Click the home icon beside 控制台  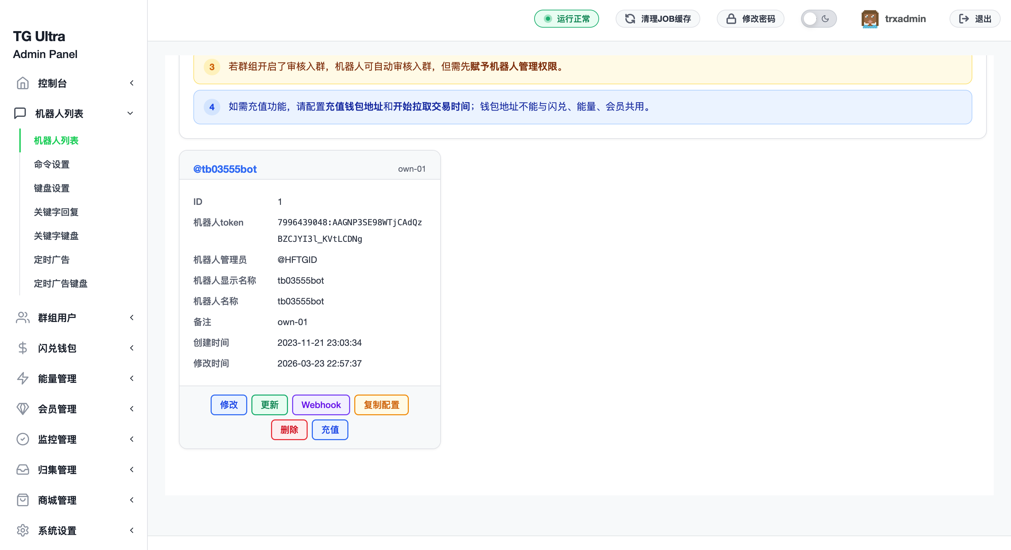[23, 83]
